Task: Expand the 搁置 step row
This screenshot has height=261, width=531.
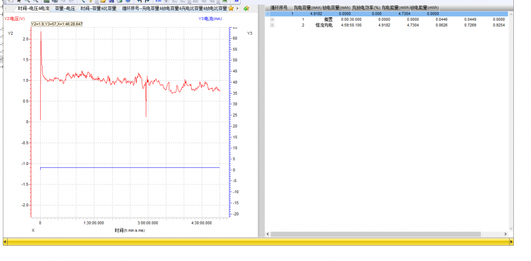Action: click(x=272, y=19)
